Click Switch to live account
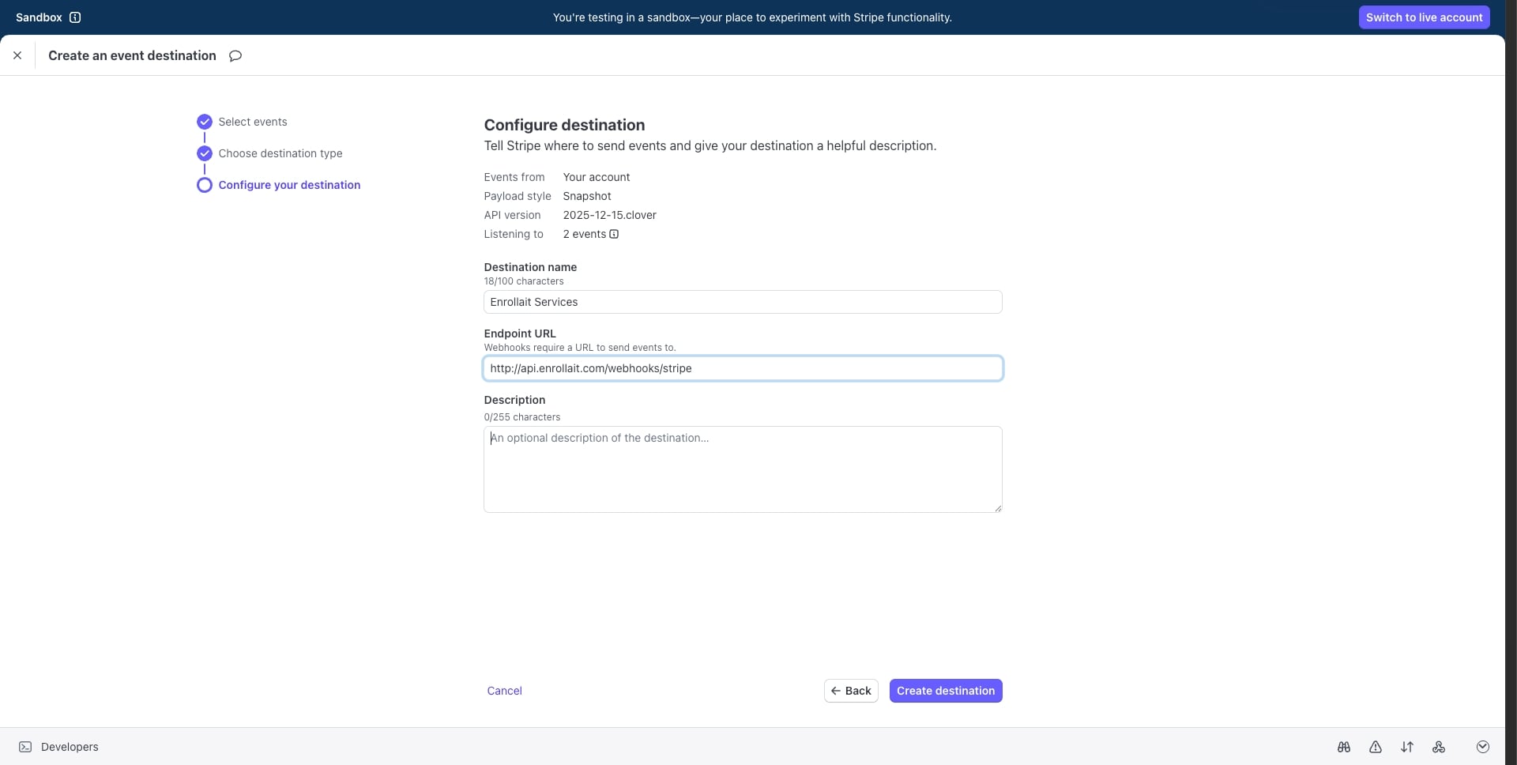The height and width of the screenshot is (765, 1517). (1424, 17)
